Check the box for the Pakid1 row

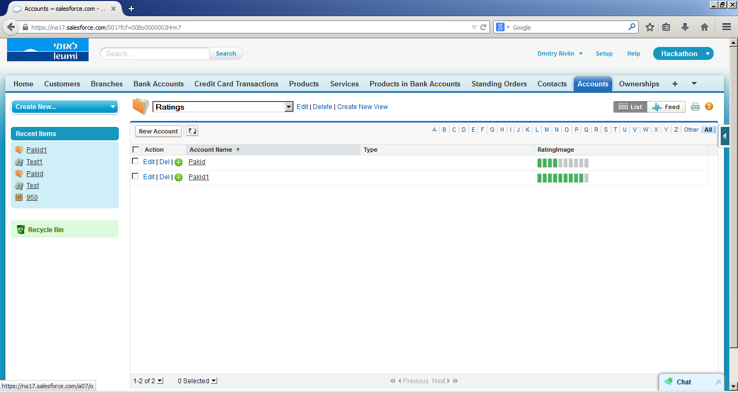[136, 177]
